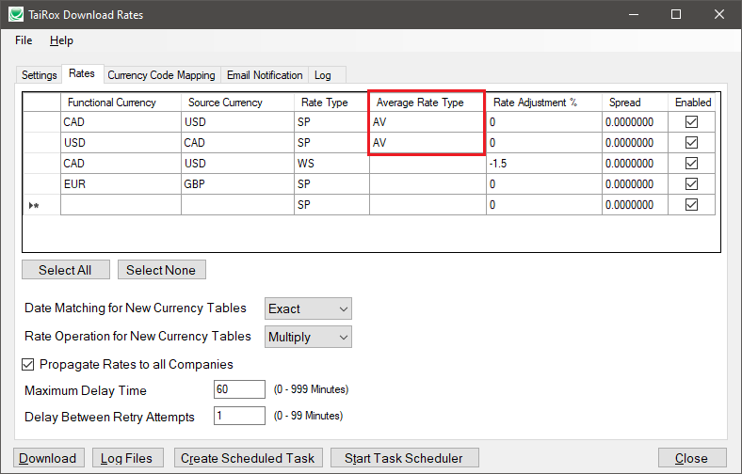742x474 pixels.
Task: Click the Select All button
Action: (66, 270)
